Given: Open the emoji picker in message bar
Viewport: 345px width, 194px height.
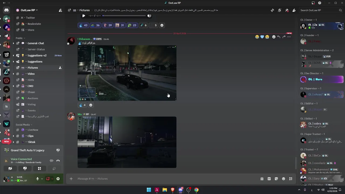Looking at the screenshot, I should (x=284, y=179).
